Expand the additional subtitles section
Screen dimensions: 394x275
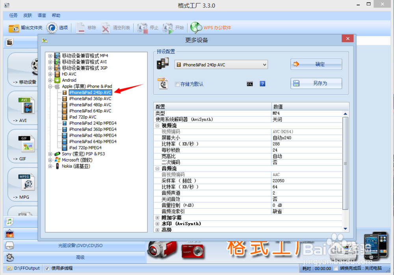[x=157, y=218]
